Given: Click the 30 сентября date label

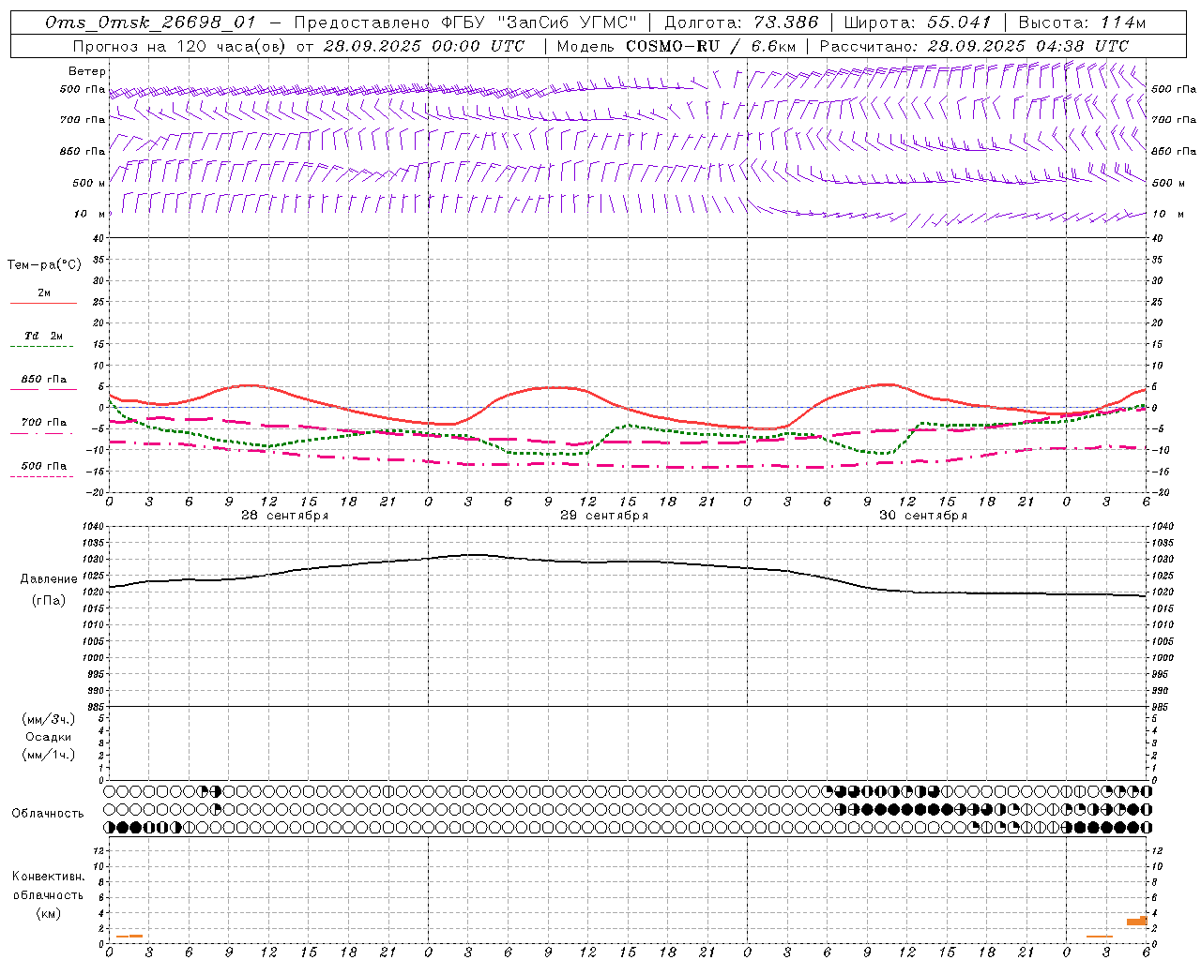Looking at the screenshot, I should 922,516.
